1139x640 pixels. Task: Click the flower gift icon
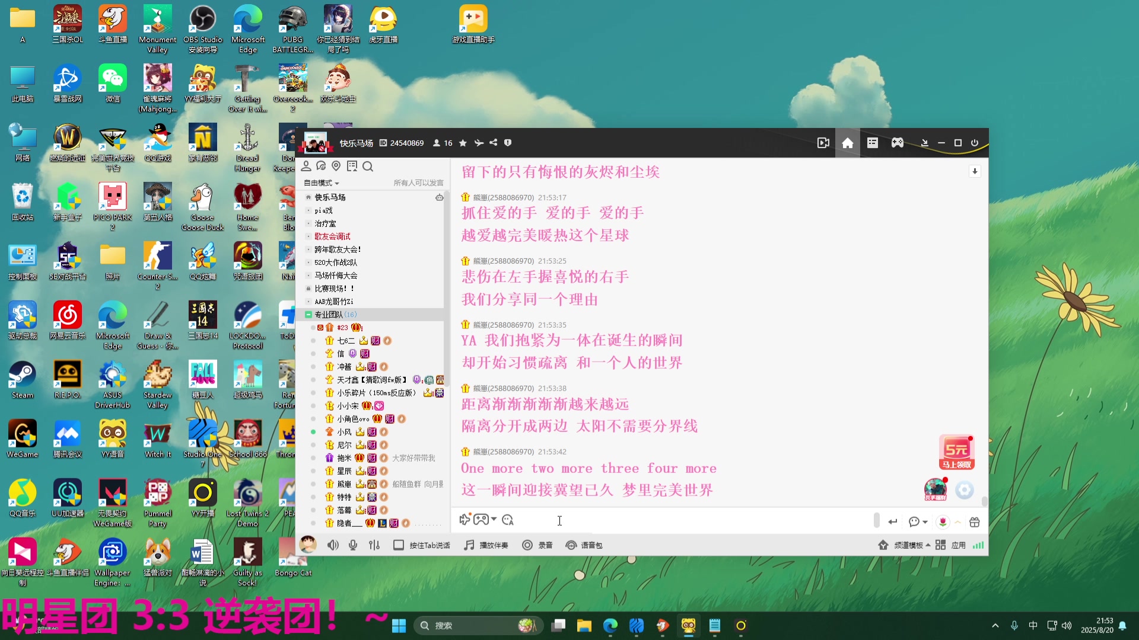[x=943, y=522]
